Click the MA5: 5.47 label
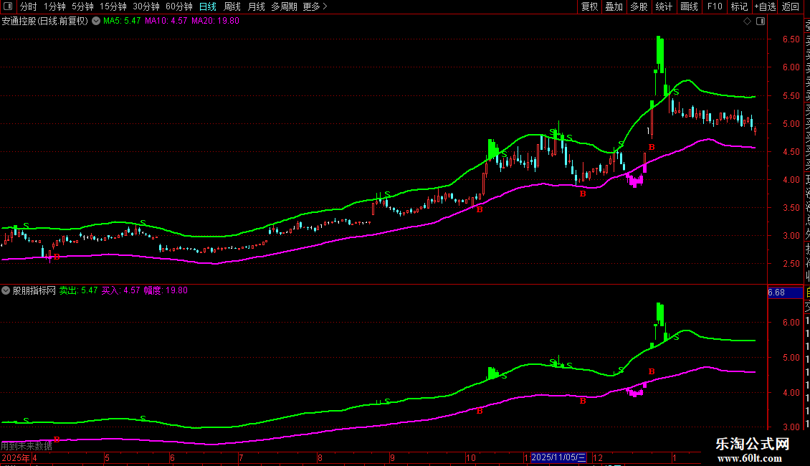 [122, 22]
